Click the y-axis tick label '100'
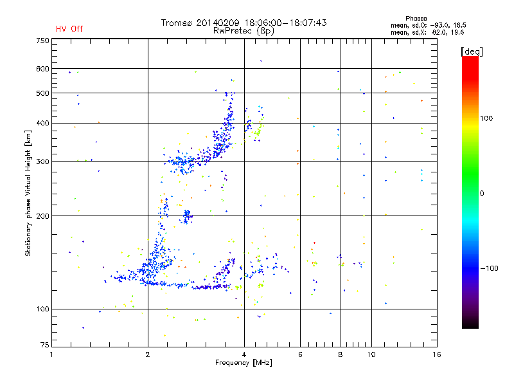Viewport: 514px width, 386px height. tap(42, 309)
